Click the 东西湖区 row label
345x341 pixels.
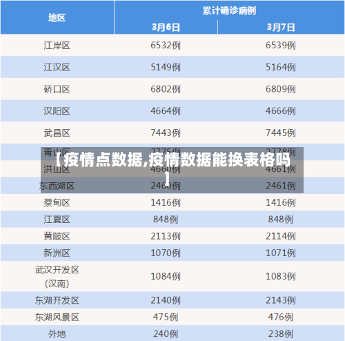point(57,186)
